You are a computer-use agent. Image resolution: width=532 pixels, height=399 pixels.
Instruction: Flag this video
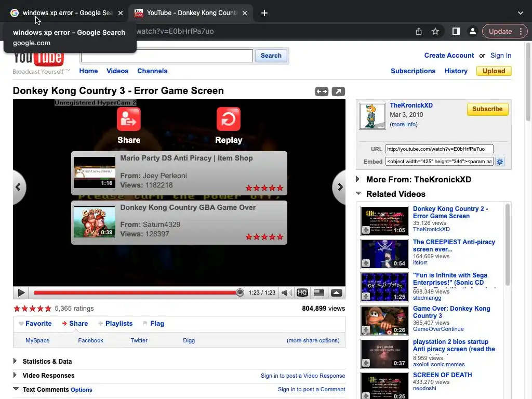tap(154, 324)
